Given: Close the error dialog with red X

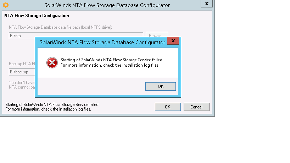Looking at the screenshot, I should pos(173,41).
